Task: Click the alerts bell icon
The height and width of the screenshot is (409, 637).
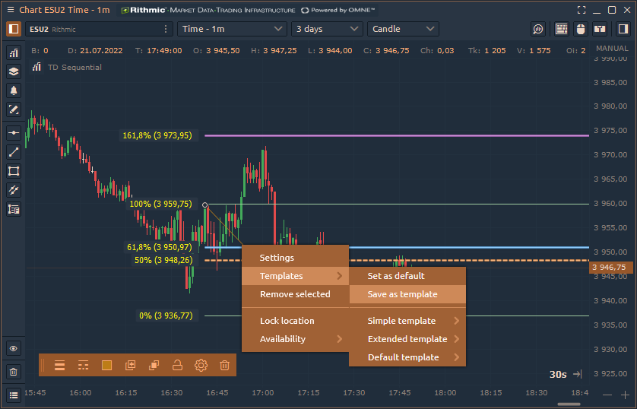Action: tap(14, 90)
